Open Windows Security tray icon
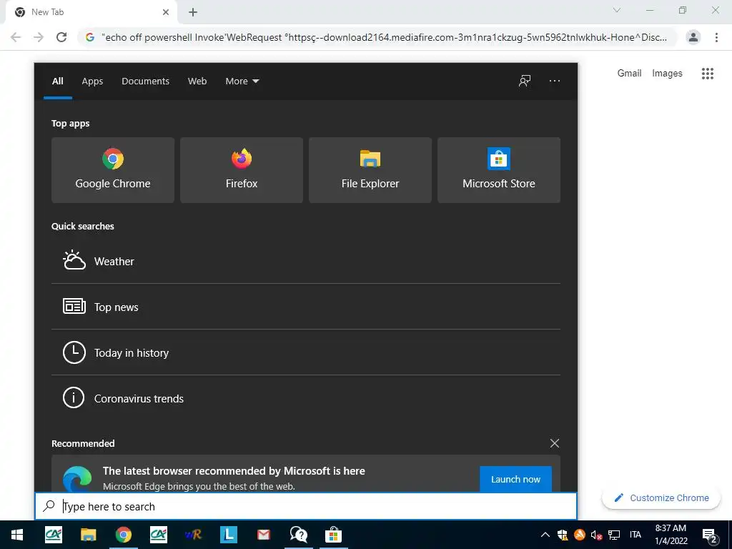 (x=563, y=535)
